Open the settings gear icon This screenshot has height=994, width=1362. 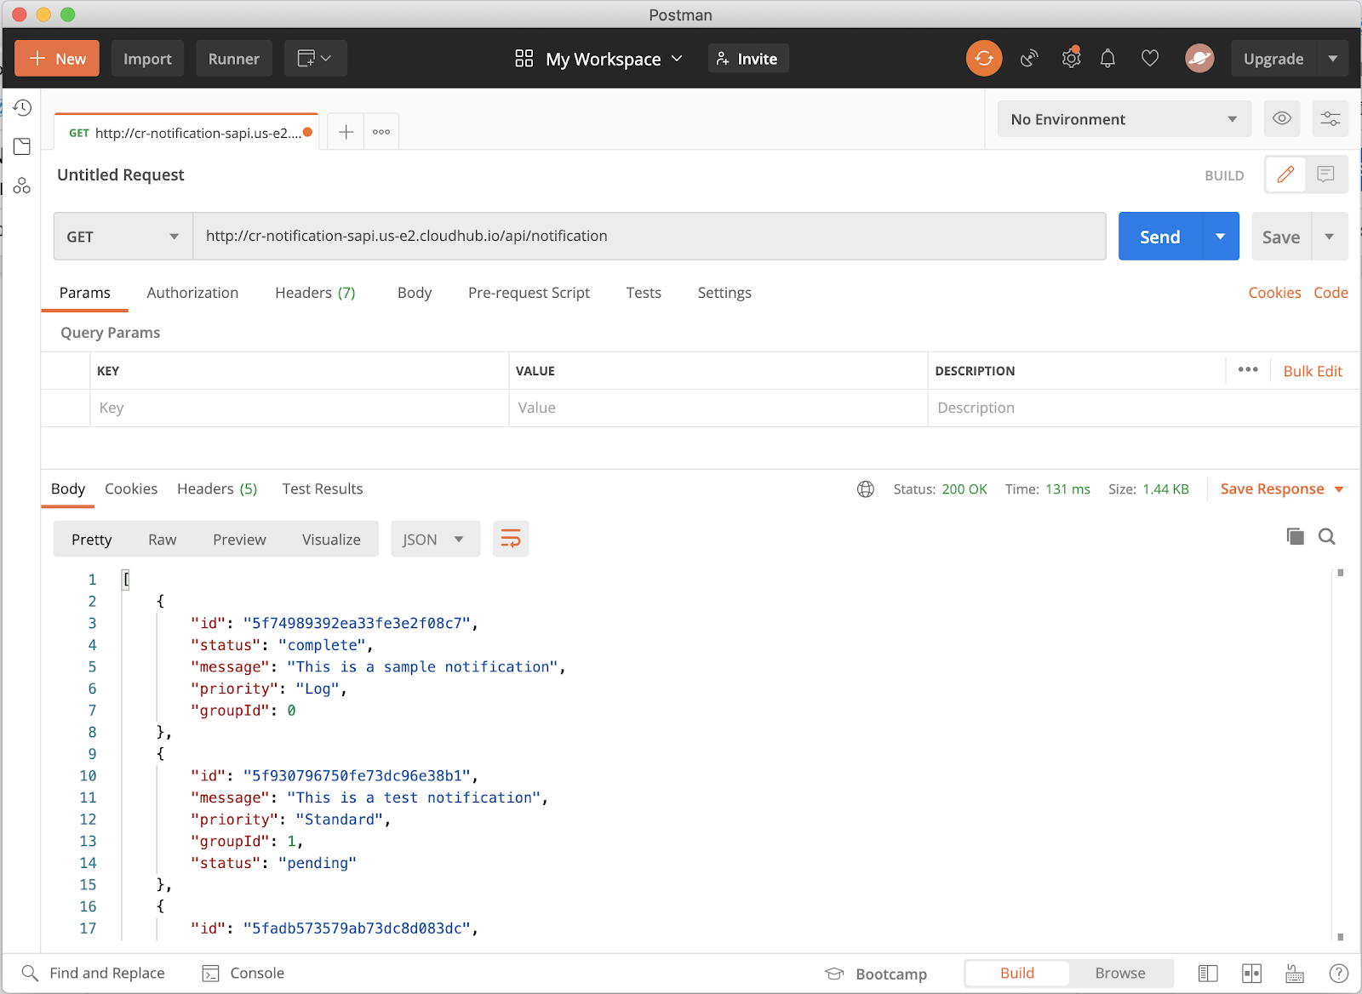1071,59
